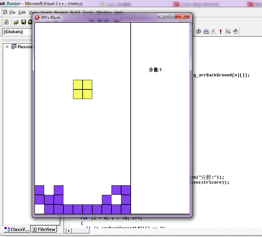262x237 pixels.
Task: Click g_arrBackGround[n][j]; code text
Action: pyautogui.click(x=222, y=75)
